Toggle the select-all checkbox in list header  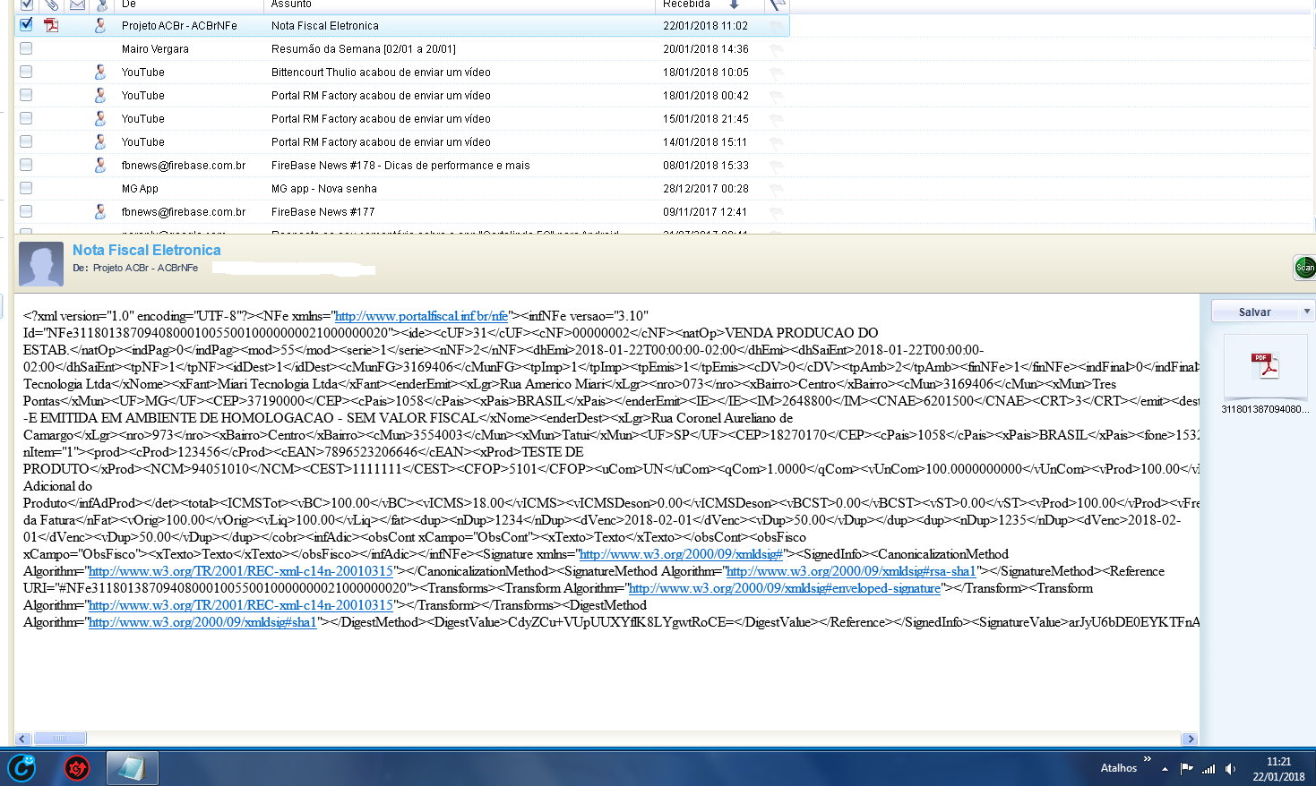click(27, 4)
